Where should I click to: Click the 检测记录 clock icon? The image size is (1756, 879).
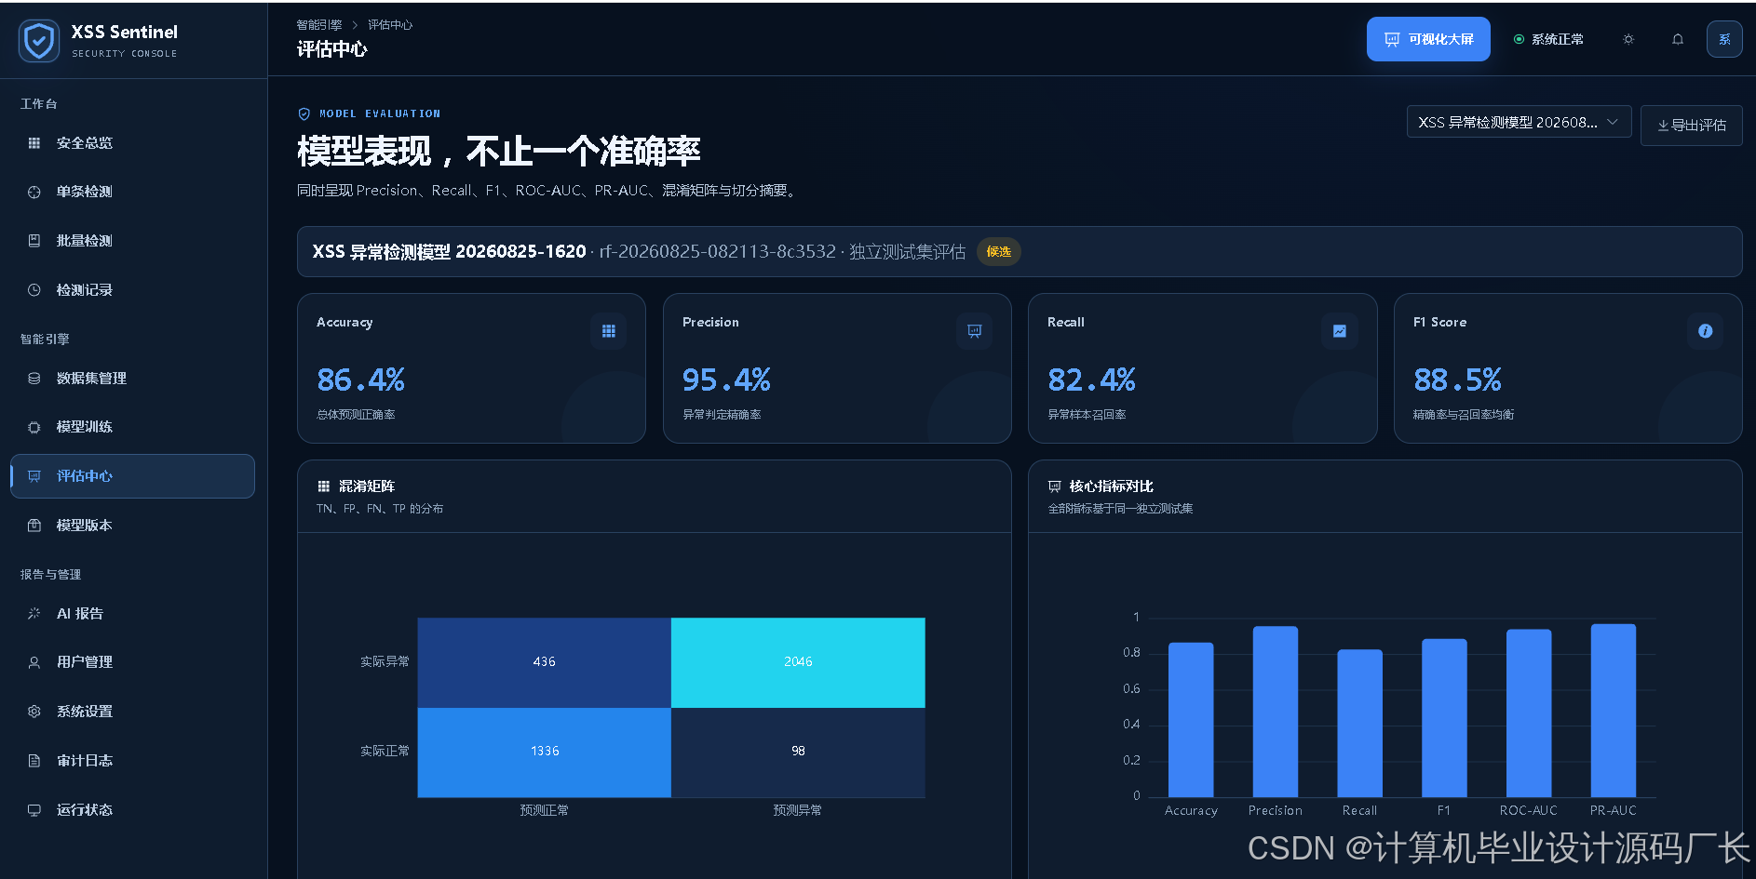click(x=34, y=290)
